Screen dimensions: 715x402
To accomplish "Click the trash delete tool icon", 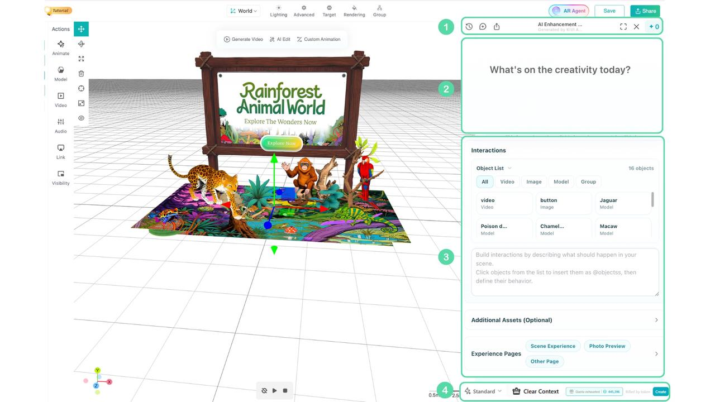I will [81, 73].
